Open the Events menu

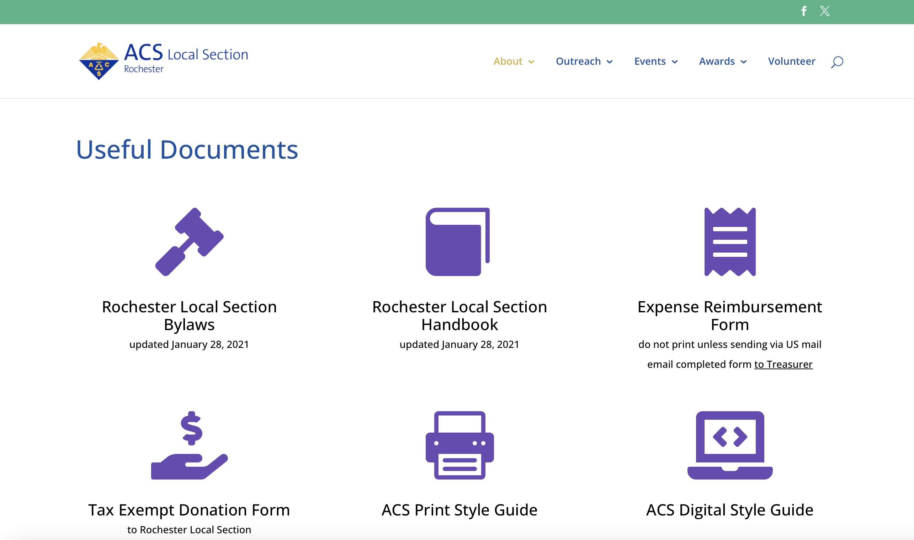[x=650, y=61]
